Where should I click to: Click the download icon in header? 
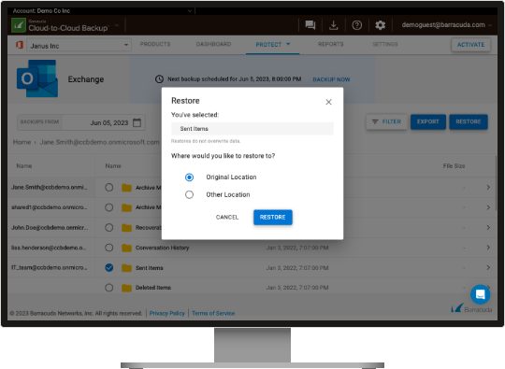click(334, 25)
